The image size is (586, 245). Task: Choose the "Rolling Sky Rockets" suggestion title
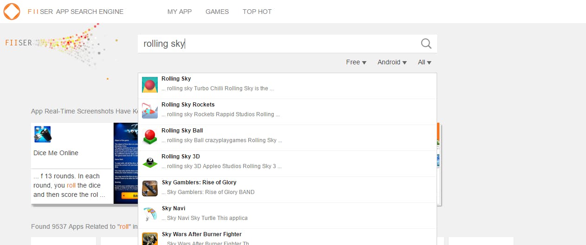pyautogui.click(x=188, y=105)
